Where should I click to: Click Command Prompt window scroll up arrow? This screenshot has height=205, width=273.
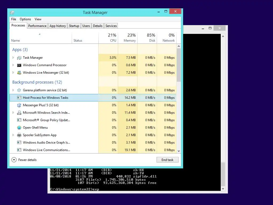click(x=223, y=36)
